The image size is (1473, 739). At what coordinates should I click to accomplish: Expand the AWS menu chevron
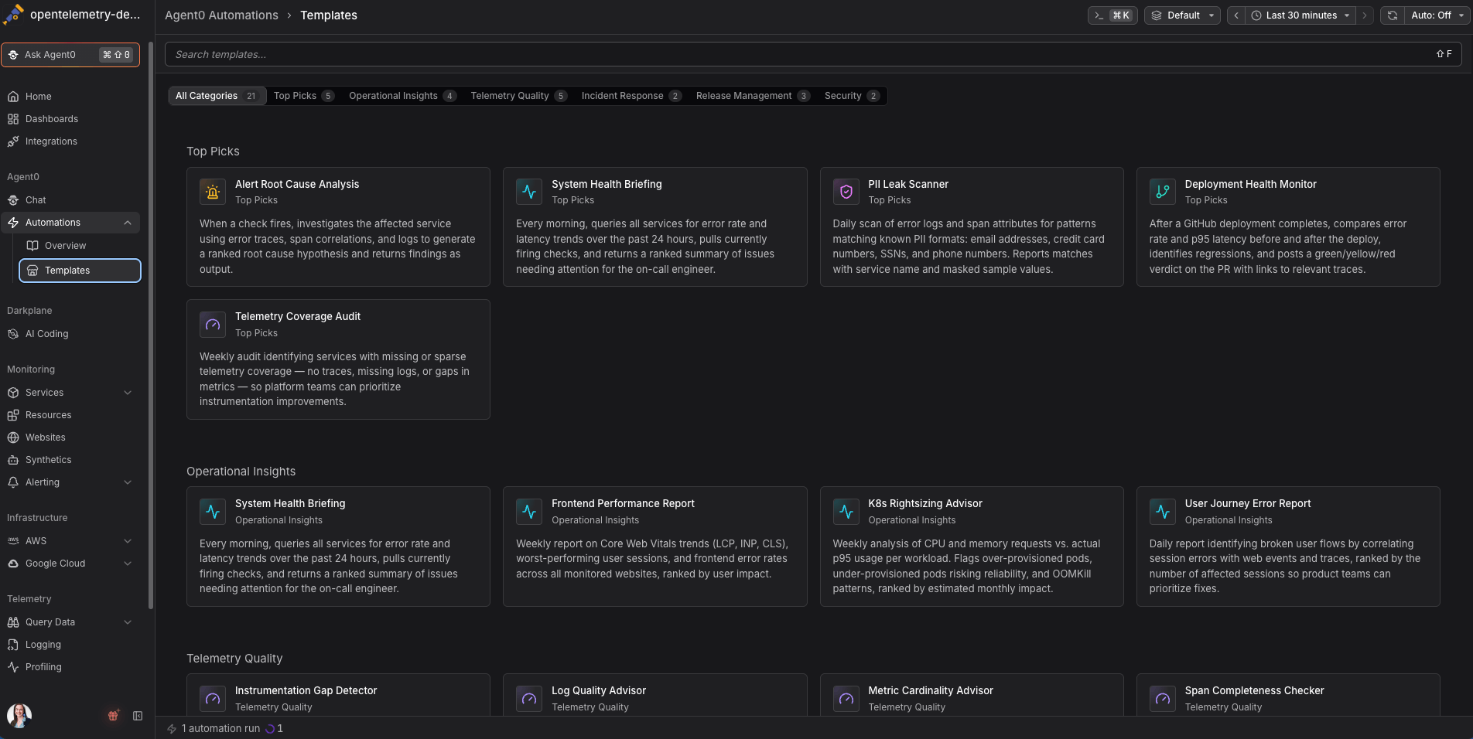coord(128,541)
